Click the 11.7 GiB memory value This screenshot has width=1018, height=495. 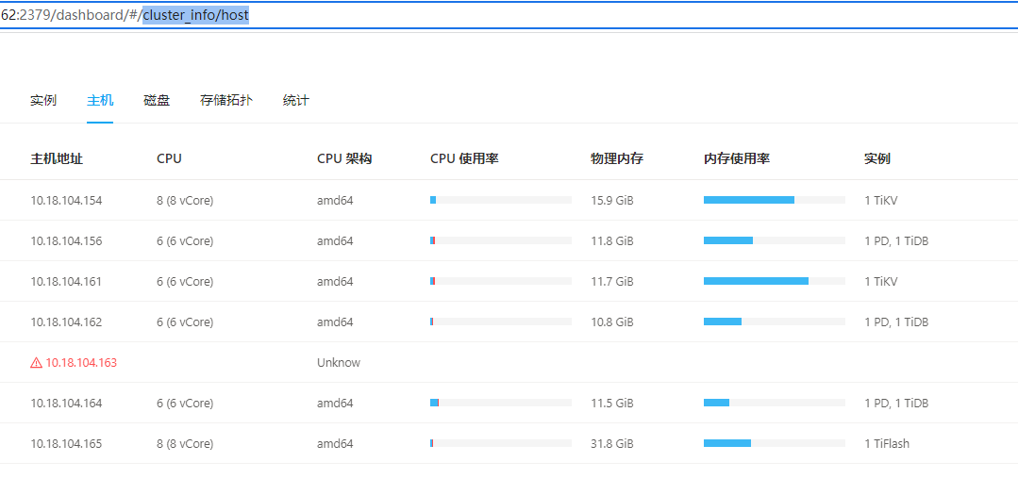[x=611, y=282]
